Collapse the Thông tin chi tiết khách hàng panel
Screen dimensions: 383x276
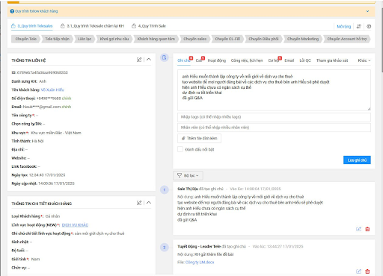[x=149, y=203]
